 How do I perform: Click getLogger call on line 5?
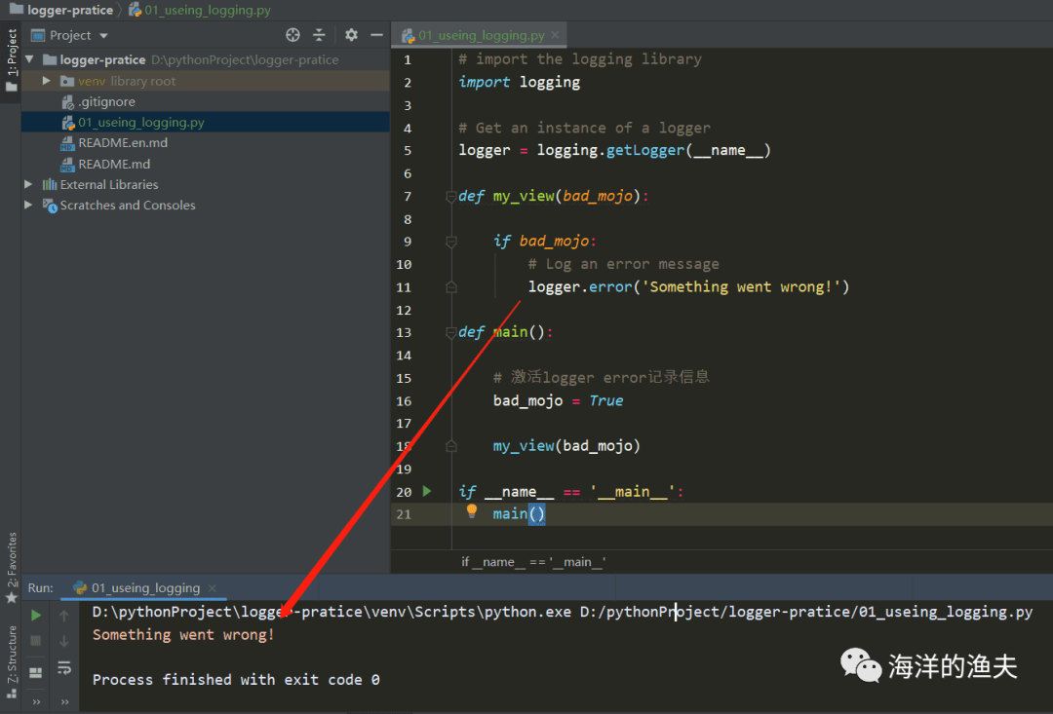pos(644,150)
